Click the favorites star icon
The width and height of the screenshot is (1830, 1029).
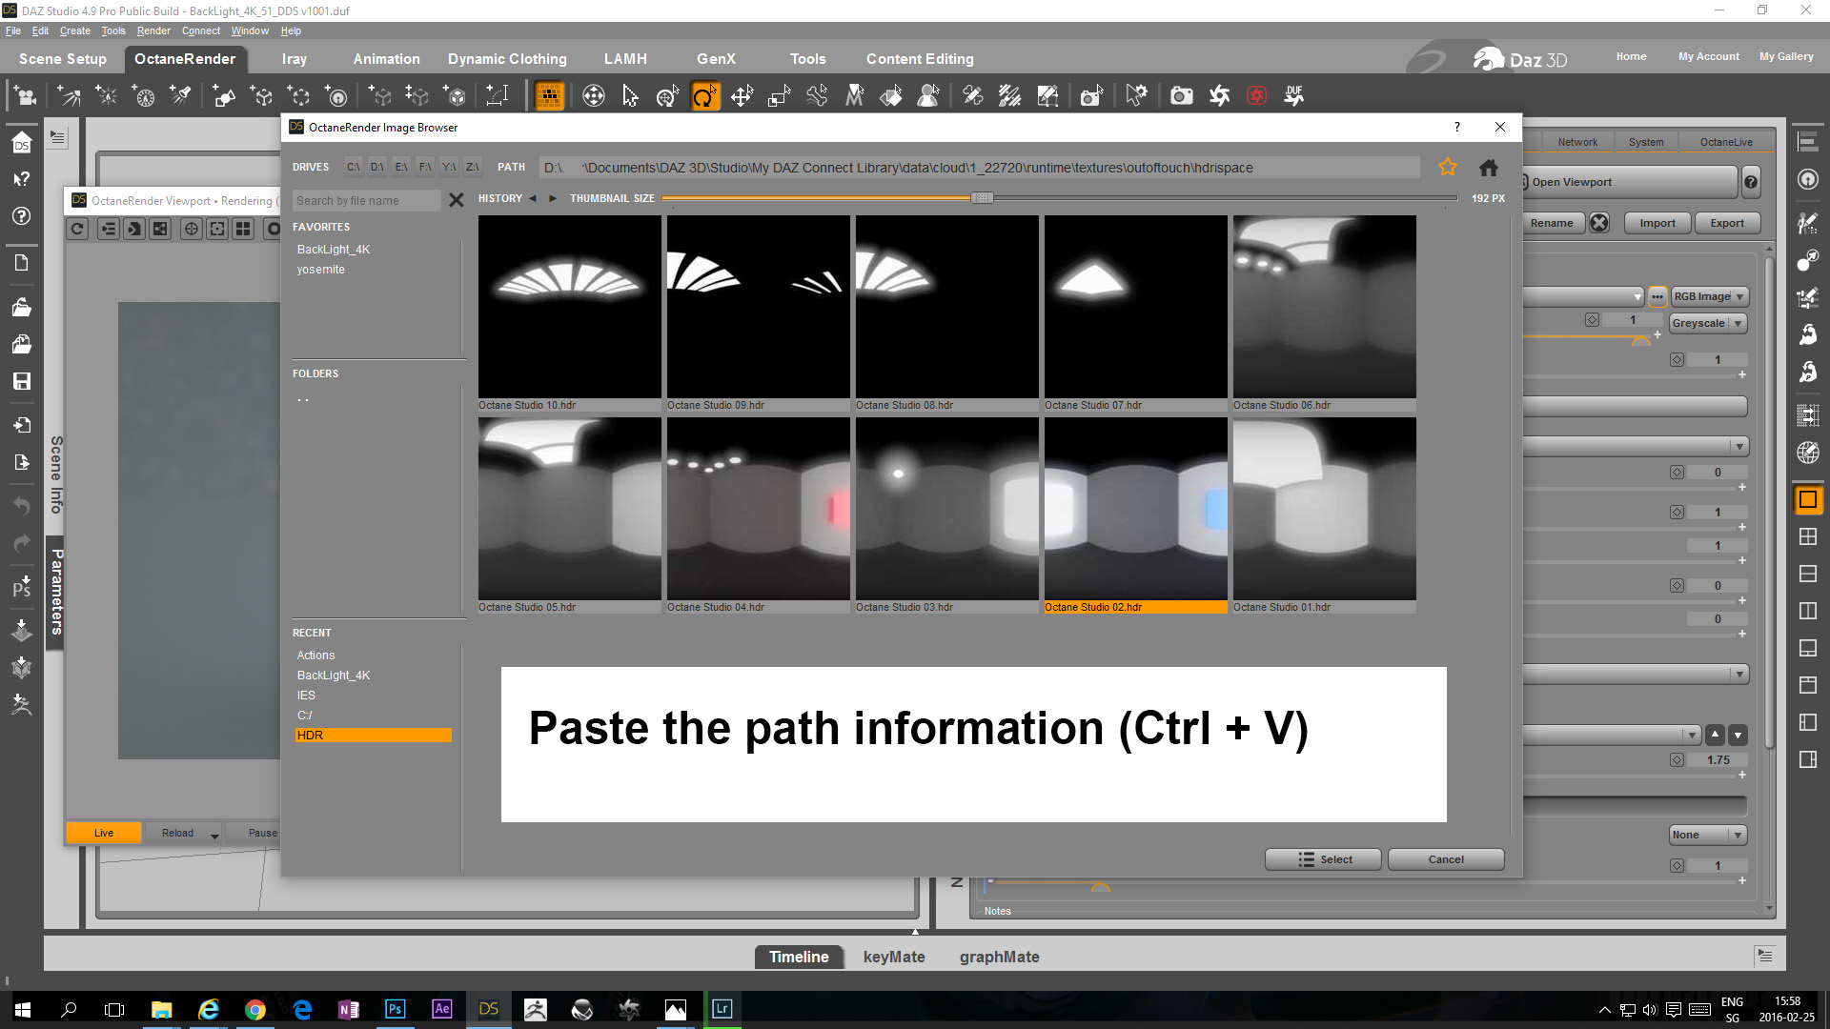coord(1447,168)
